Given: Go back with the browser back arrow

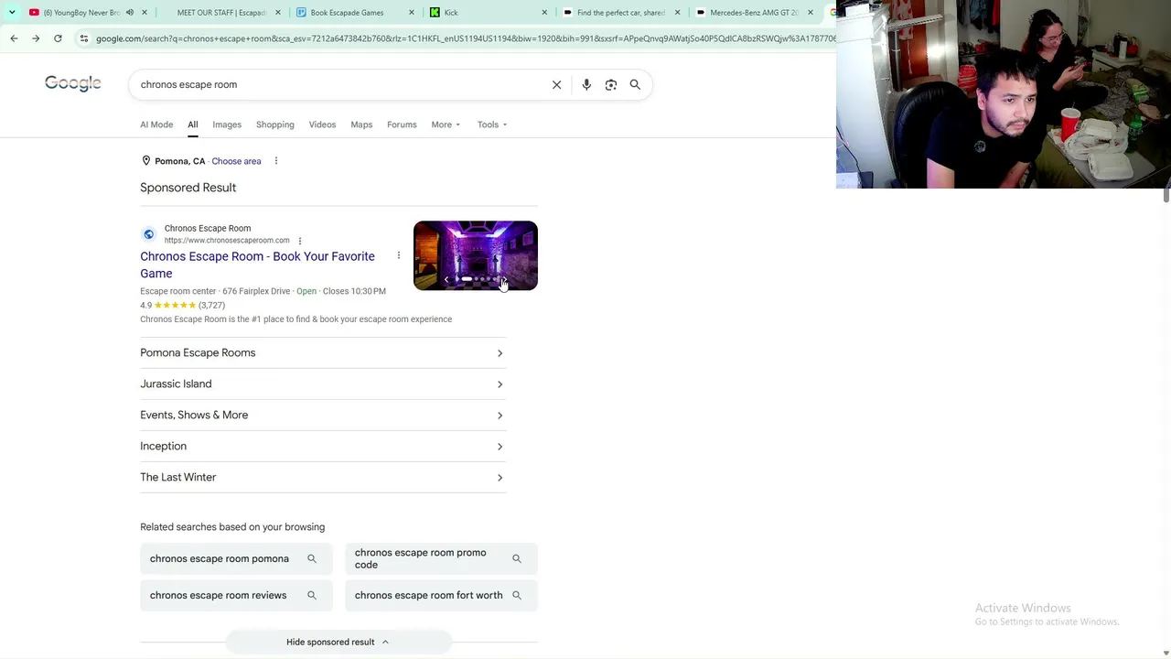Looking at the screenshot, I should (14, 38).
